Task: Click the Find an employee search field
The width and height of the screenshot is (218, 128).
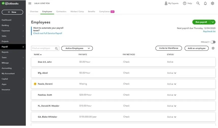Action: [x=45, y=48]
